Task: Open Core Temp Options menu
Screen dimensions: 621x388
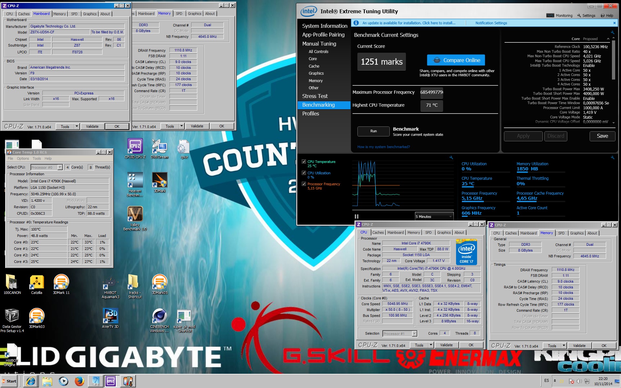Action: click(23, 158)
